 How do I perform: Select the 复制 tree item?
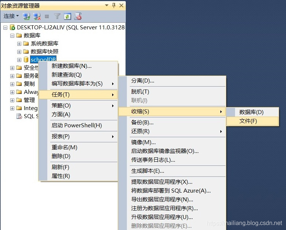click(29, 84)
